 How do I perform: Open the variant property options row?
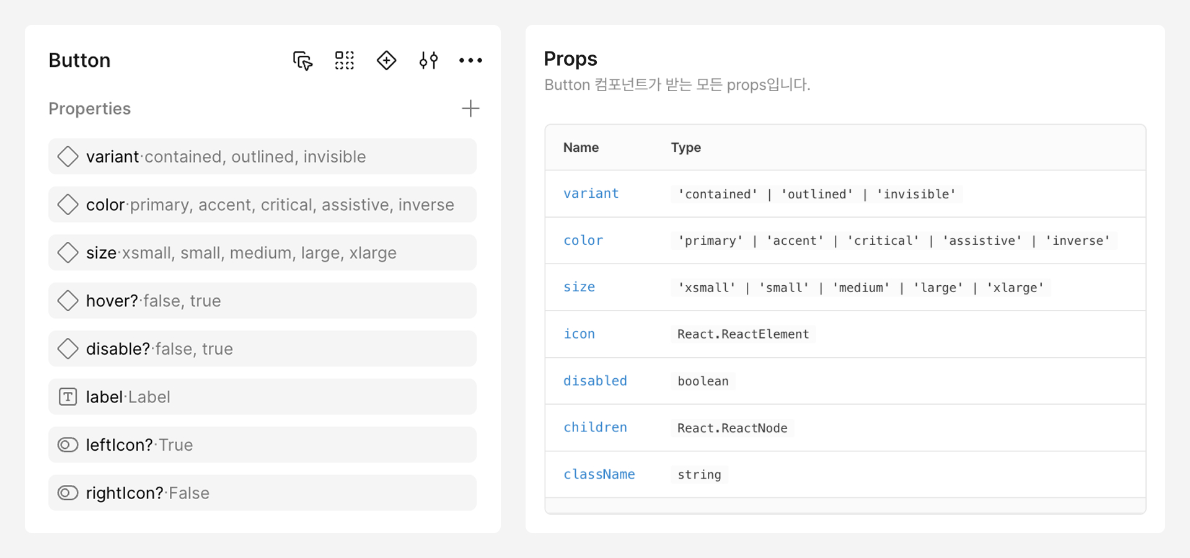[x=263, y=156]
